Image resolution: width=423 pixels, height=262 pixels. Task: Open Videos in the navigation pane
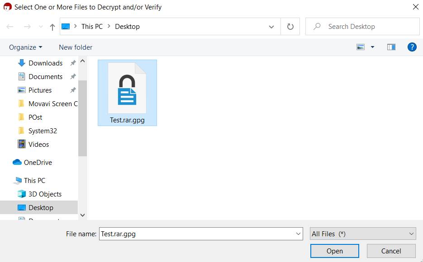coord(38,145)
